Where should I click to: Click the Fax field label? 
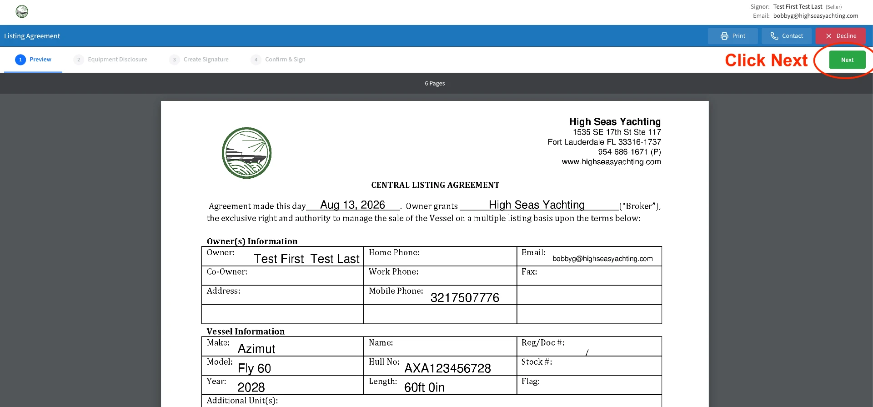click(x=529, y=272)
